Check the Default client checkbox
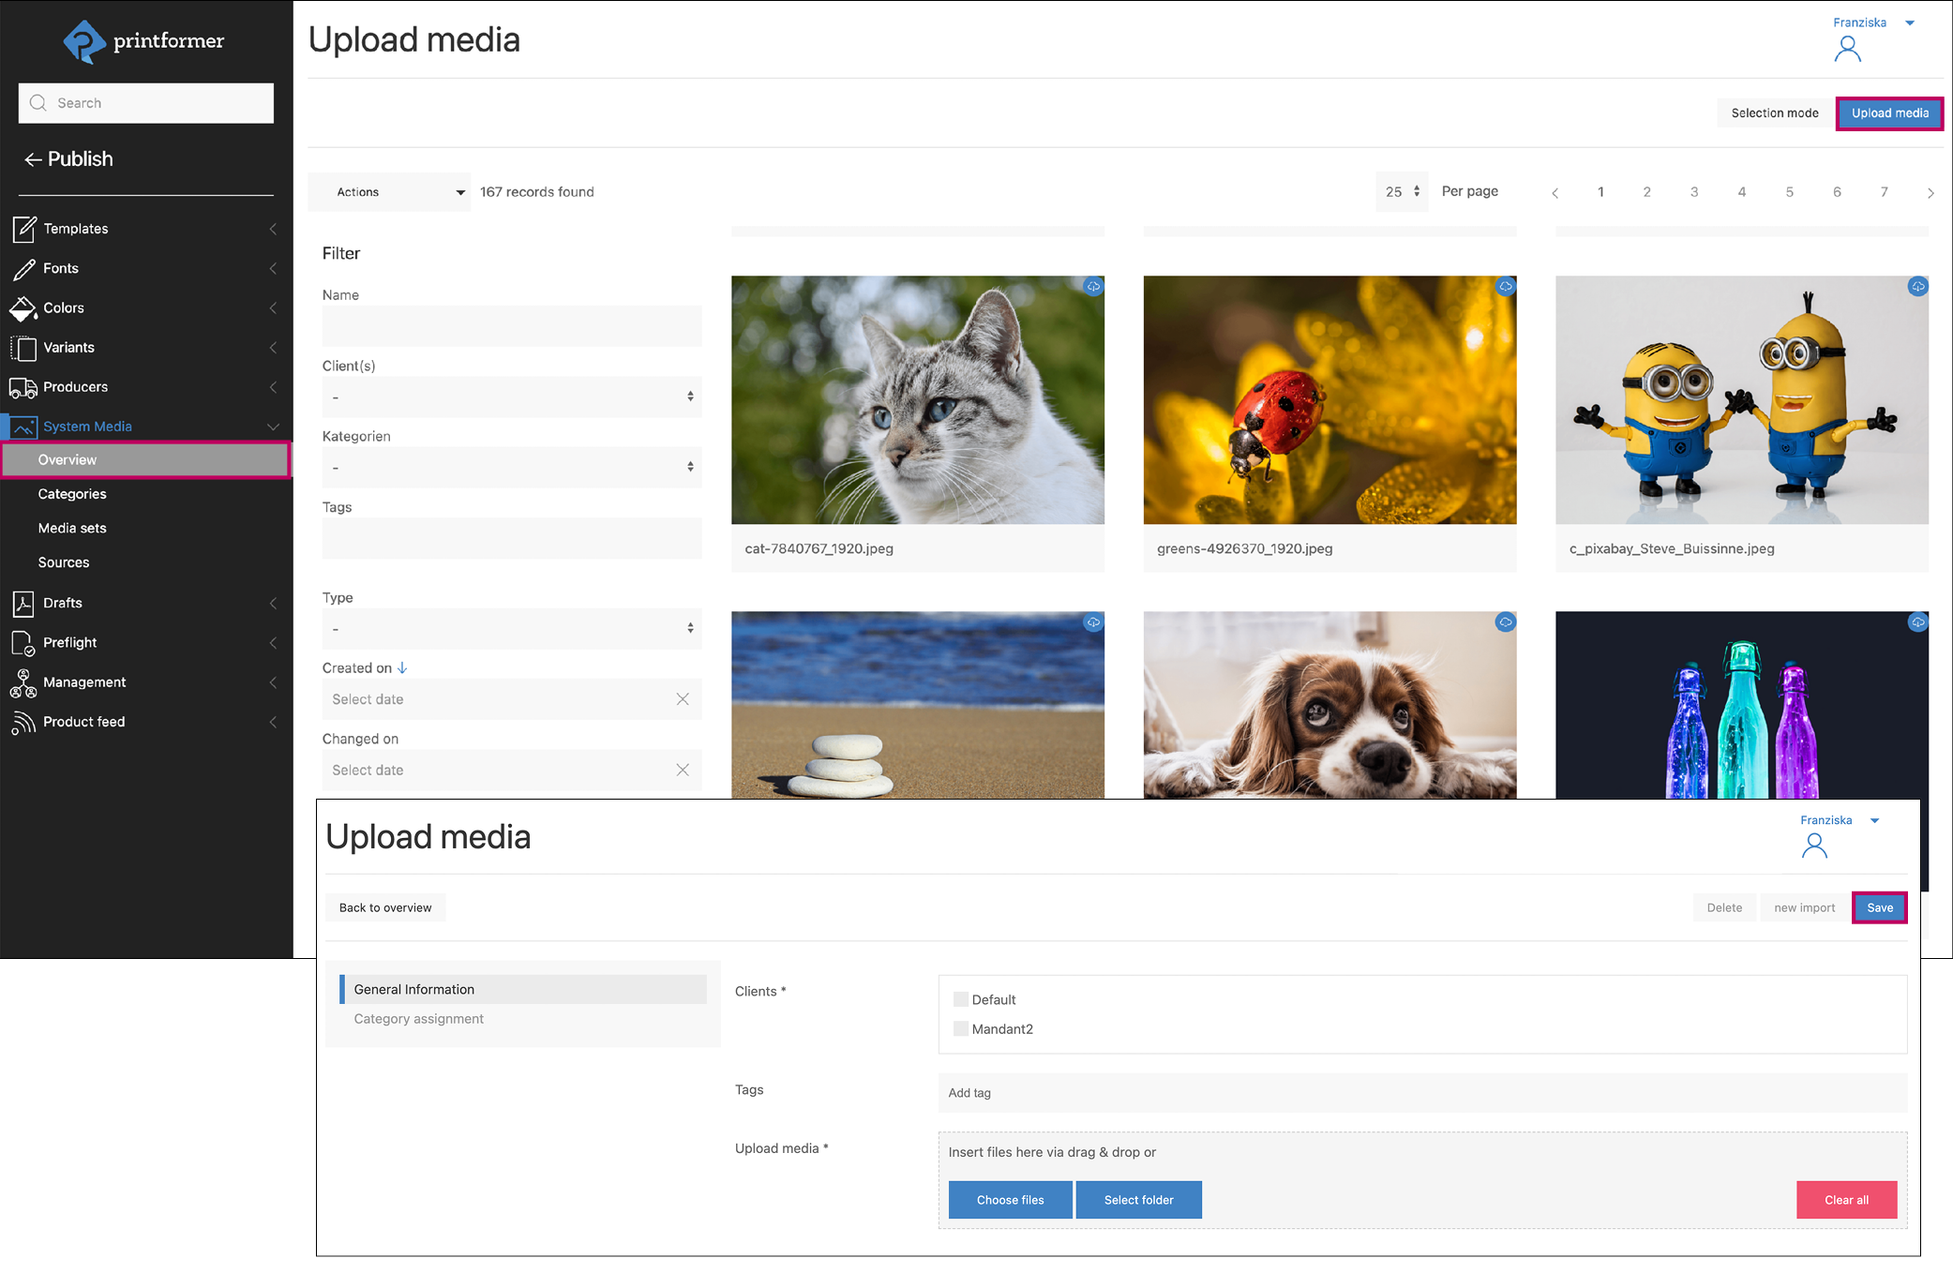The height and width of the screenshot is (1273, 1953). tap(961, 999)
